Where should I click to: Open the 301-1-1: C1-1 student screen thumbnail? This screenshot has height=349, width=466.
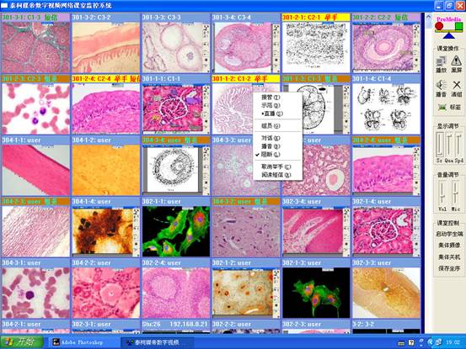point(176,108)
